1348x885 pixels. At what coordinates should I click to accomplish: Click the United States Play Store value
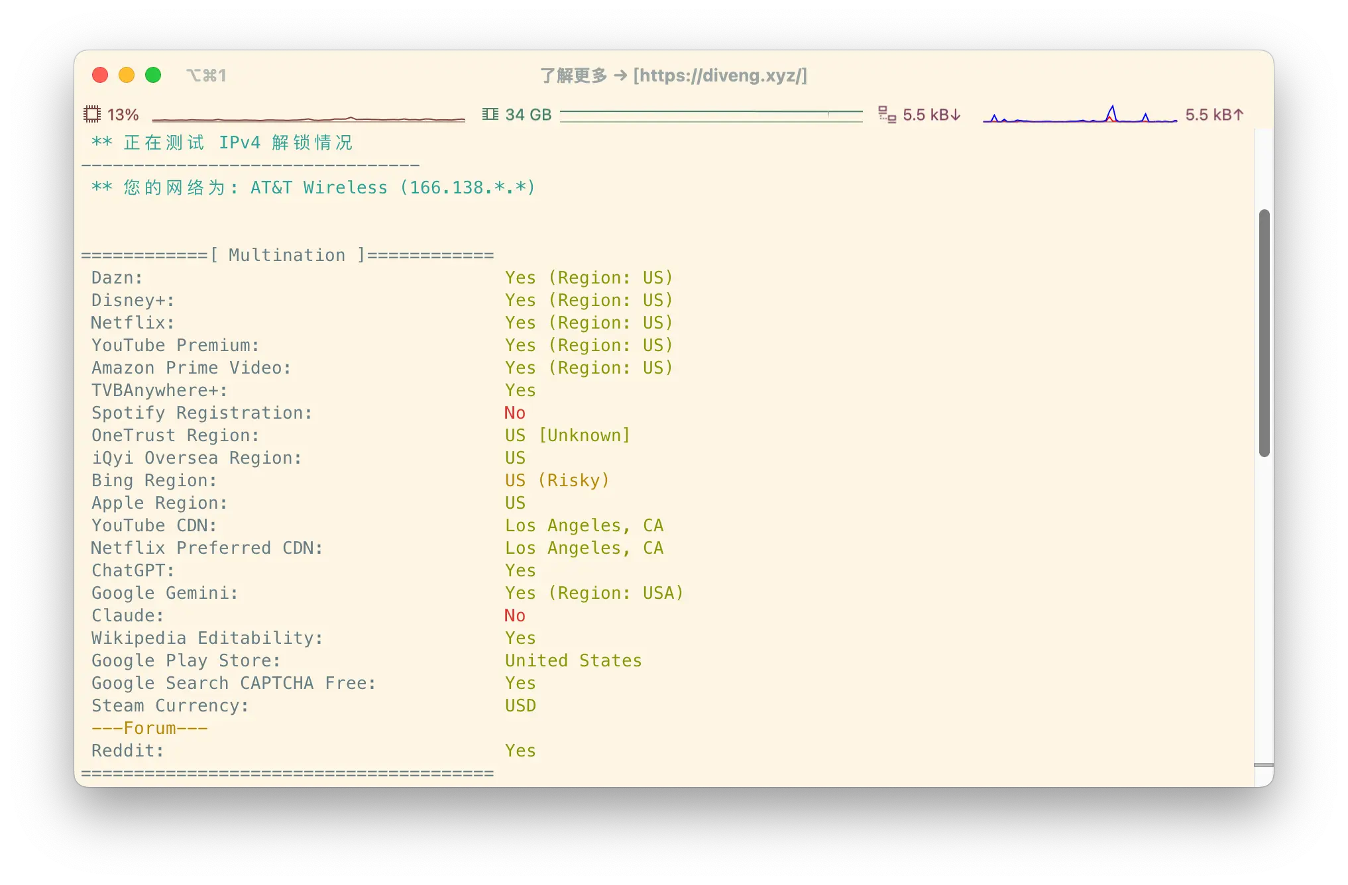573,660
